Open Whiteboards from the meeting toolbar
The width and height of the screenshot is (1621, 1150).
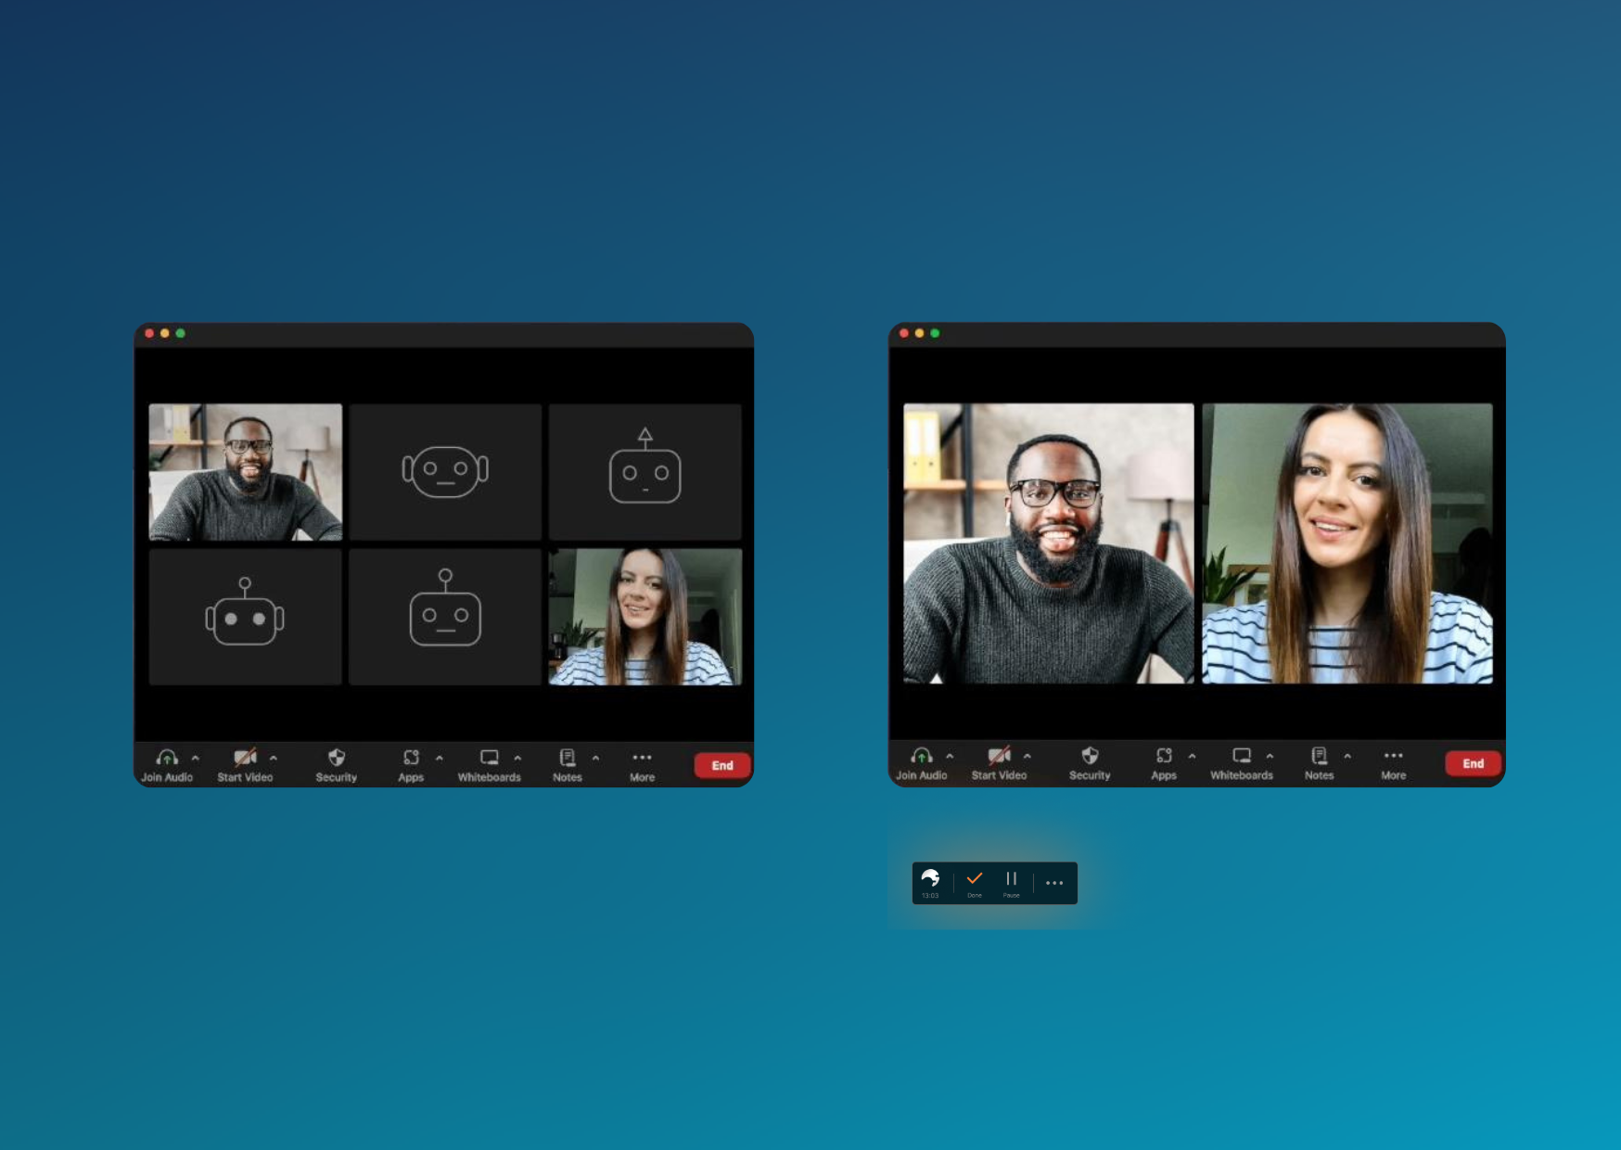pos(489,758)
